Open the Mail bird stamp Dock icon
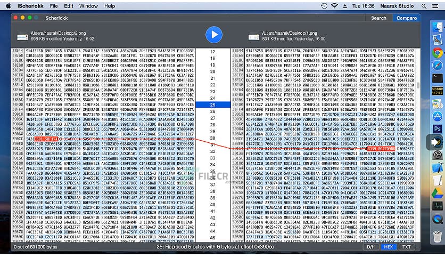The height and width of the screenshot is (258, 445). pos(438,40)
